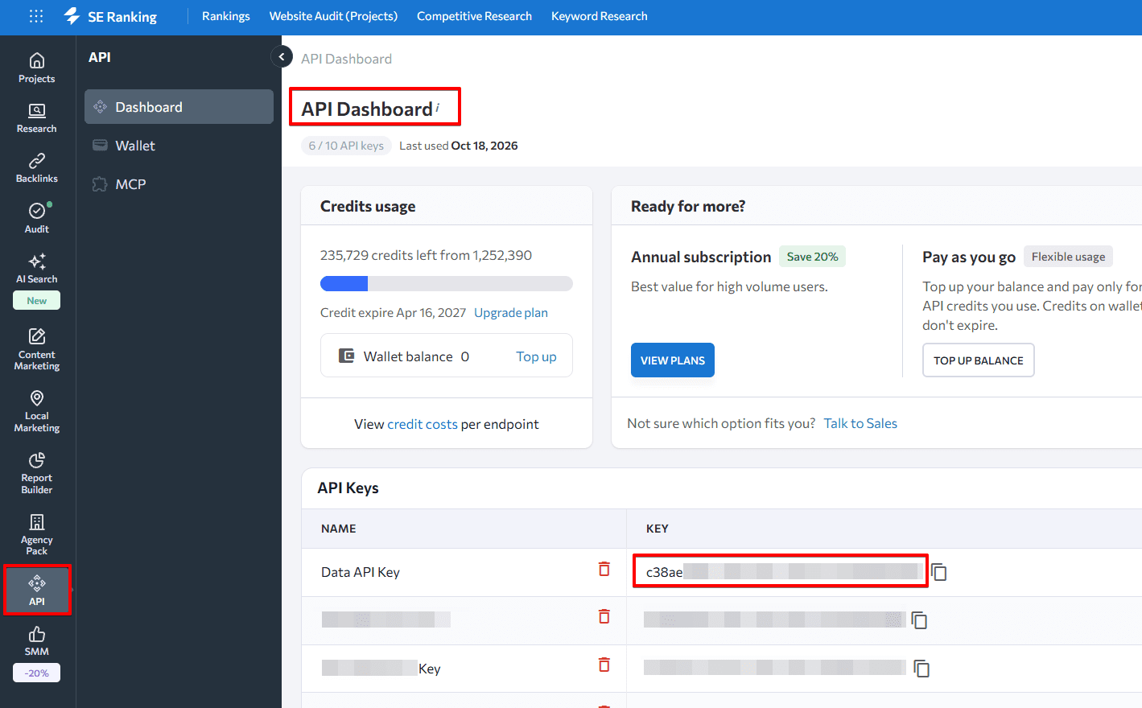Click the credits usage progress bar
Screen dimensions: 1142x708
(447, 283)
